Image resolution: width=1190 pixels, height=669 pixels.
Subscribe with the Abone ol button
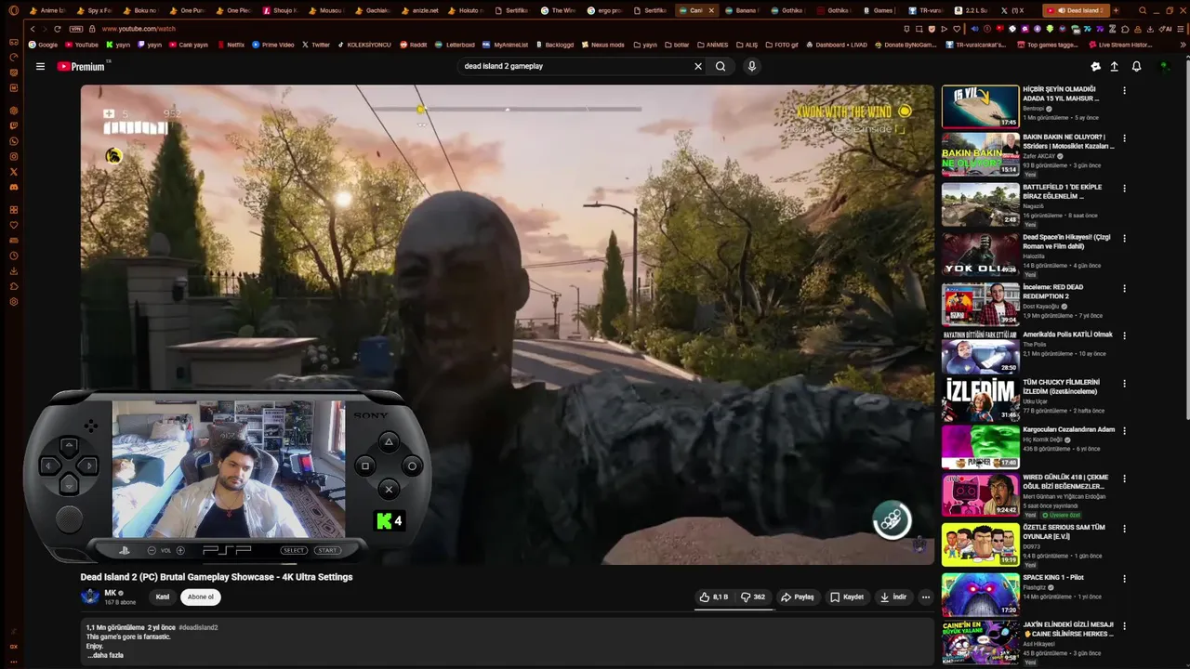201,597
